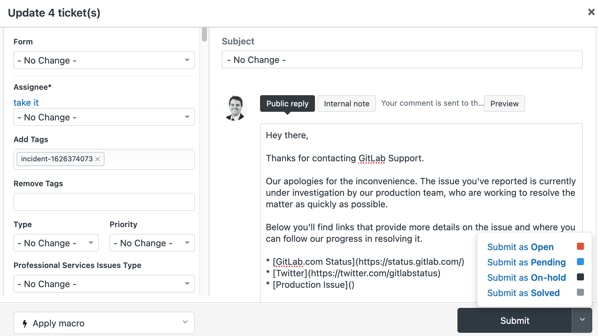This screenshot has height=336, width=598.
Task: Switch to Public reply mode
Action: pyautogui.click(x=287, y=103)
